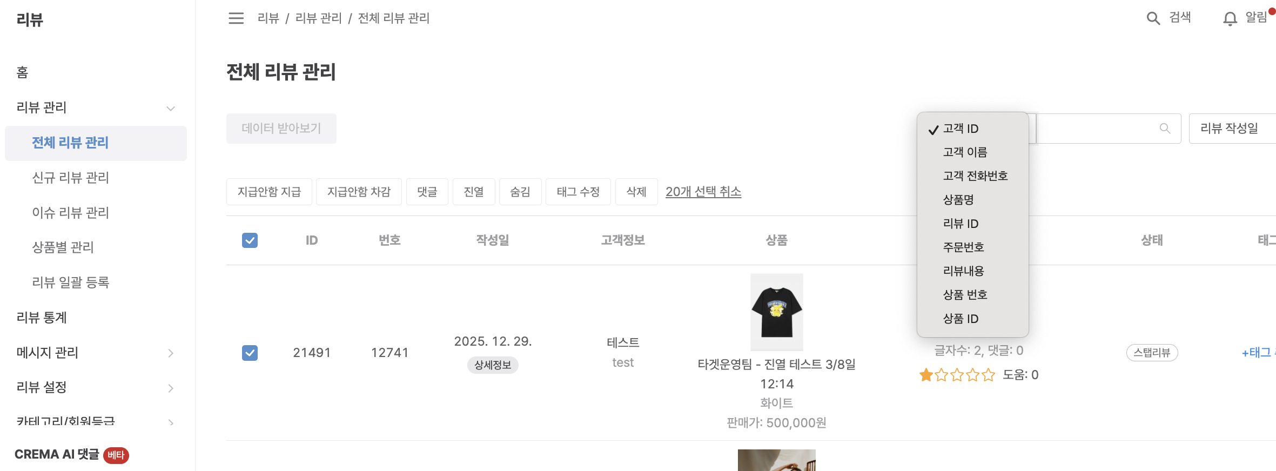Expand the 메시지 관리 sidebar section
The height and width of the screenshot is (471, 1276).
click(171, 353)
